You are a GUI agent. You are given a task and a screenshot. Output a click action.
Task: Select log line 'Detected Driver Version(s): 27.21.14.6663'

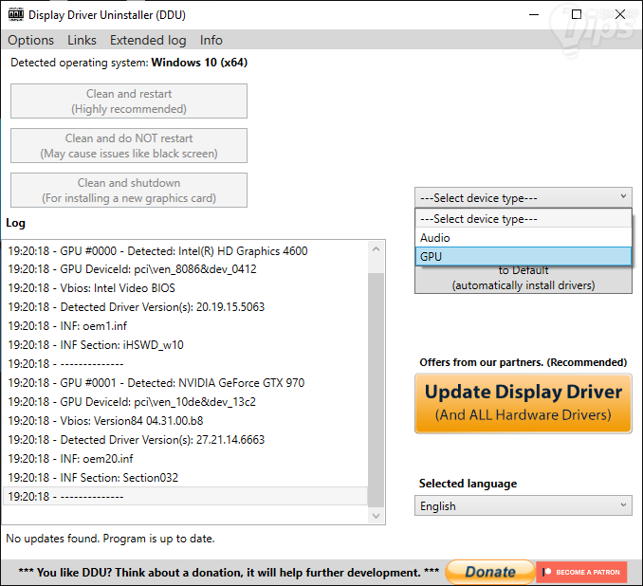click(x=185, y=440)
